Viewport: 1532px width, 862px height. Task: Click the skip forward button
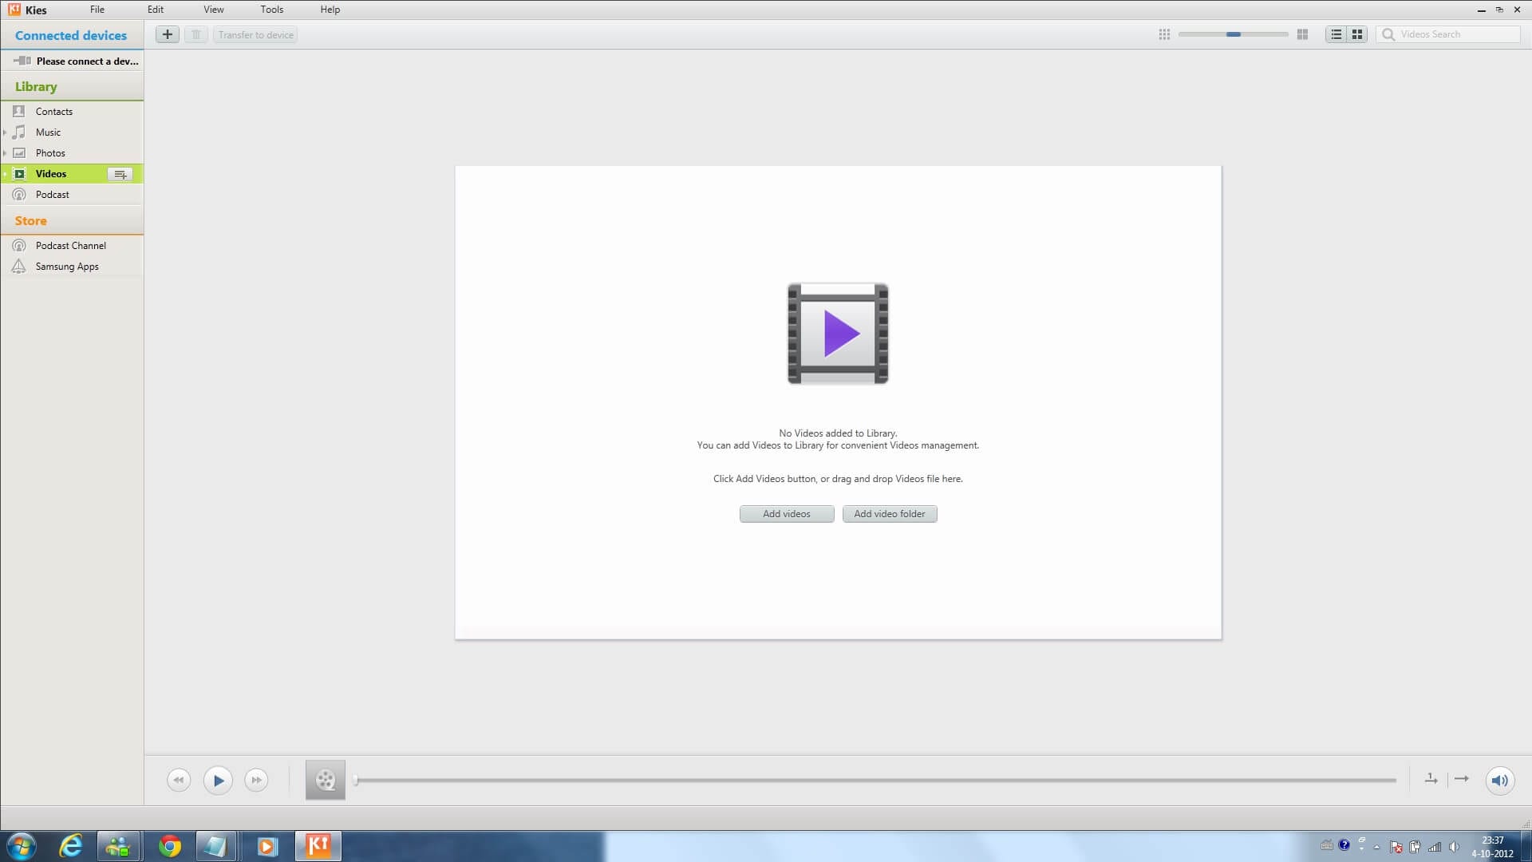(255, 780)
